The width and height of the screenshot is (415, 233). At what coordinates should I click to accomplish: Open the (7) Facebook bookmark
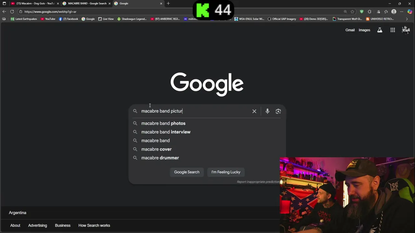(68, 19)
